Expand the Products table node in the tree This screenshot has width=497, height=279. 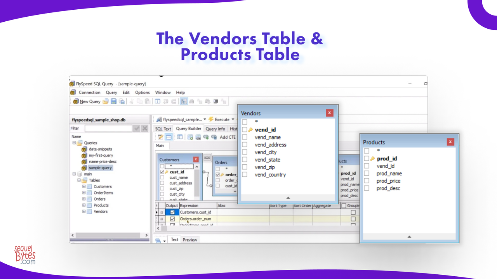(84, 205)
